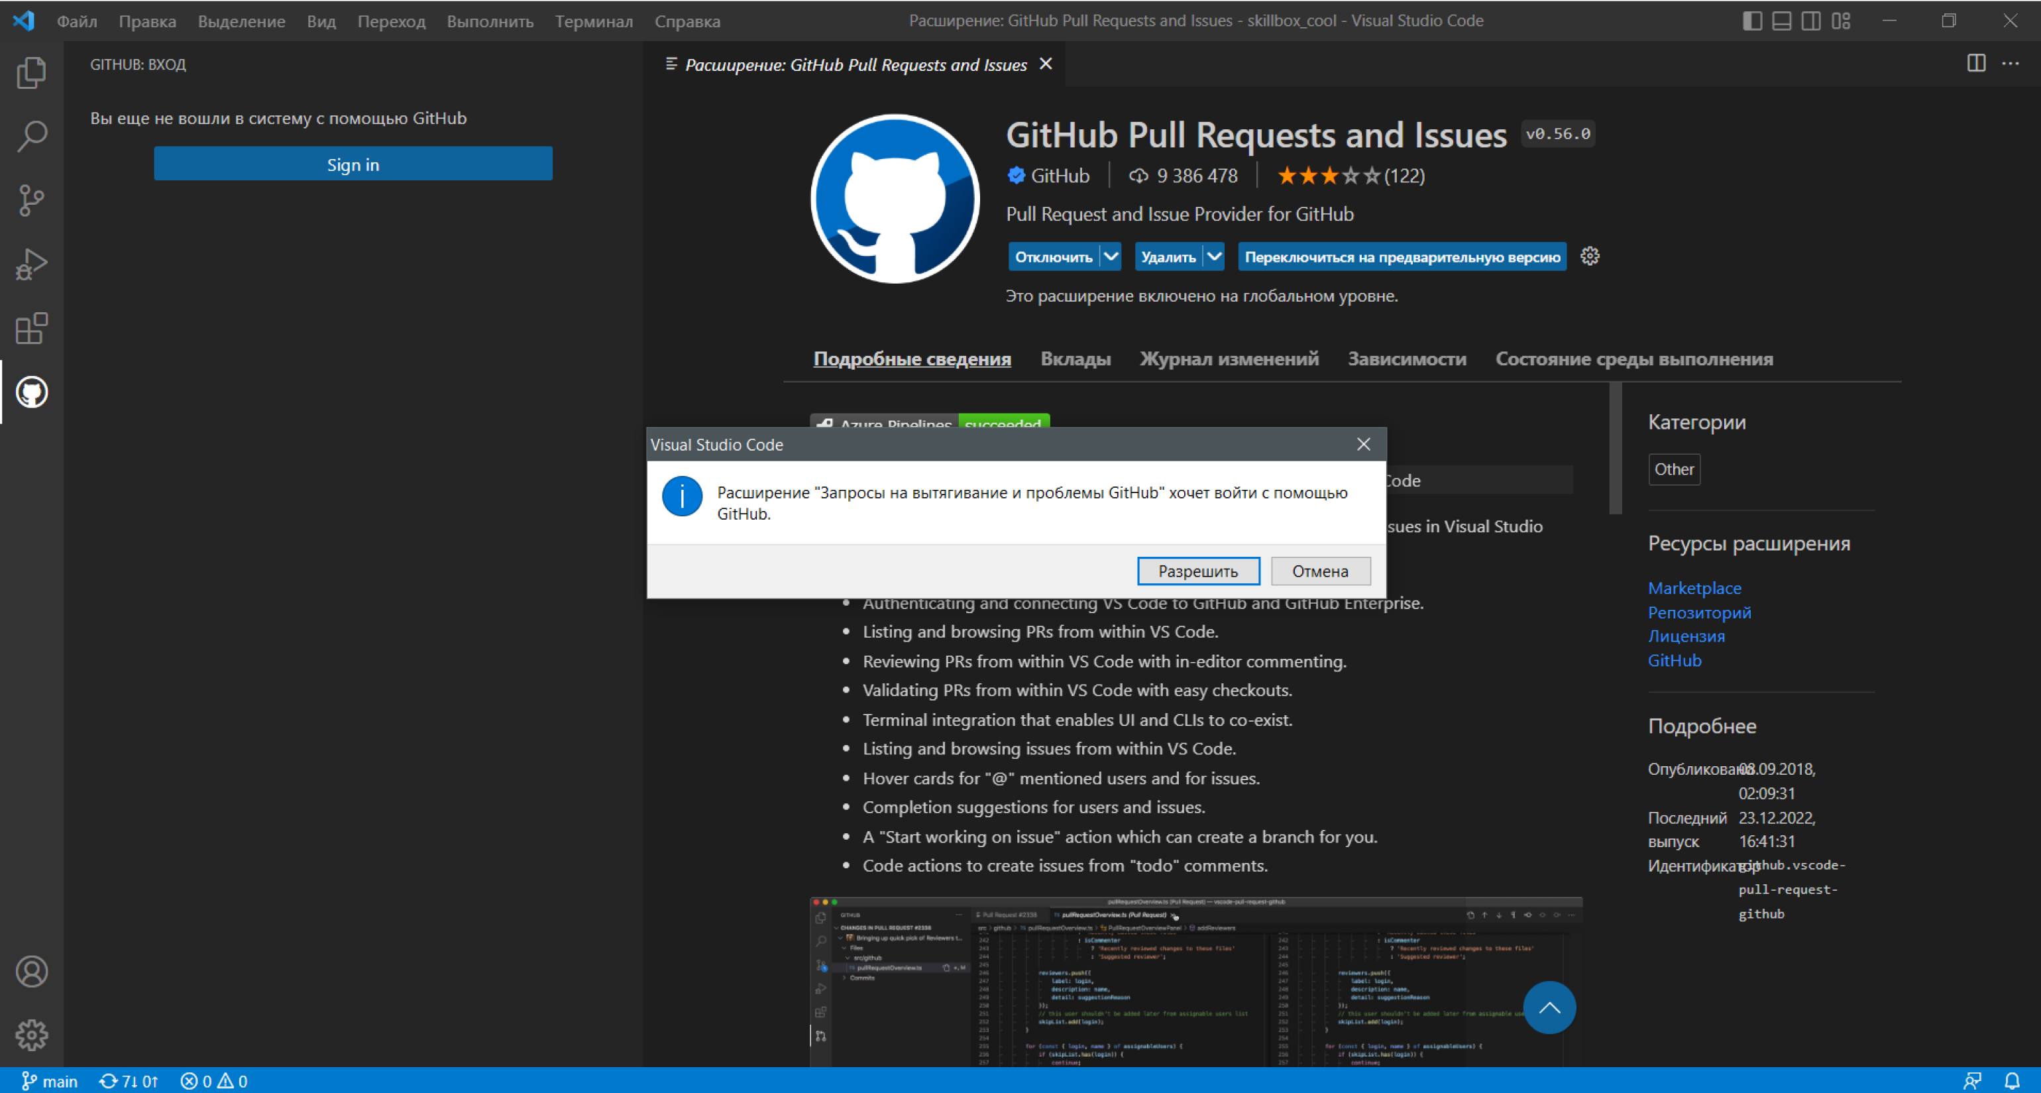
Task: Close the Visual Studio Code dialog
Action: pos(1363,444)
